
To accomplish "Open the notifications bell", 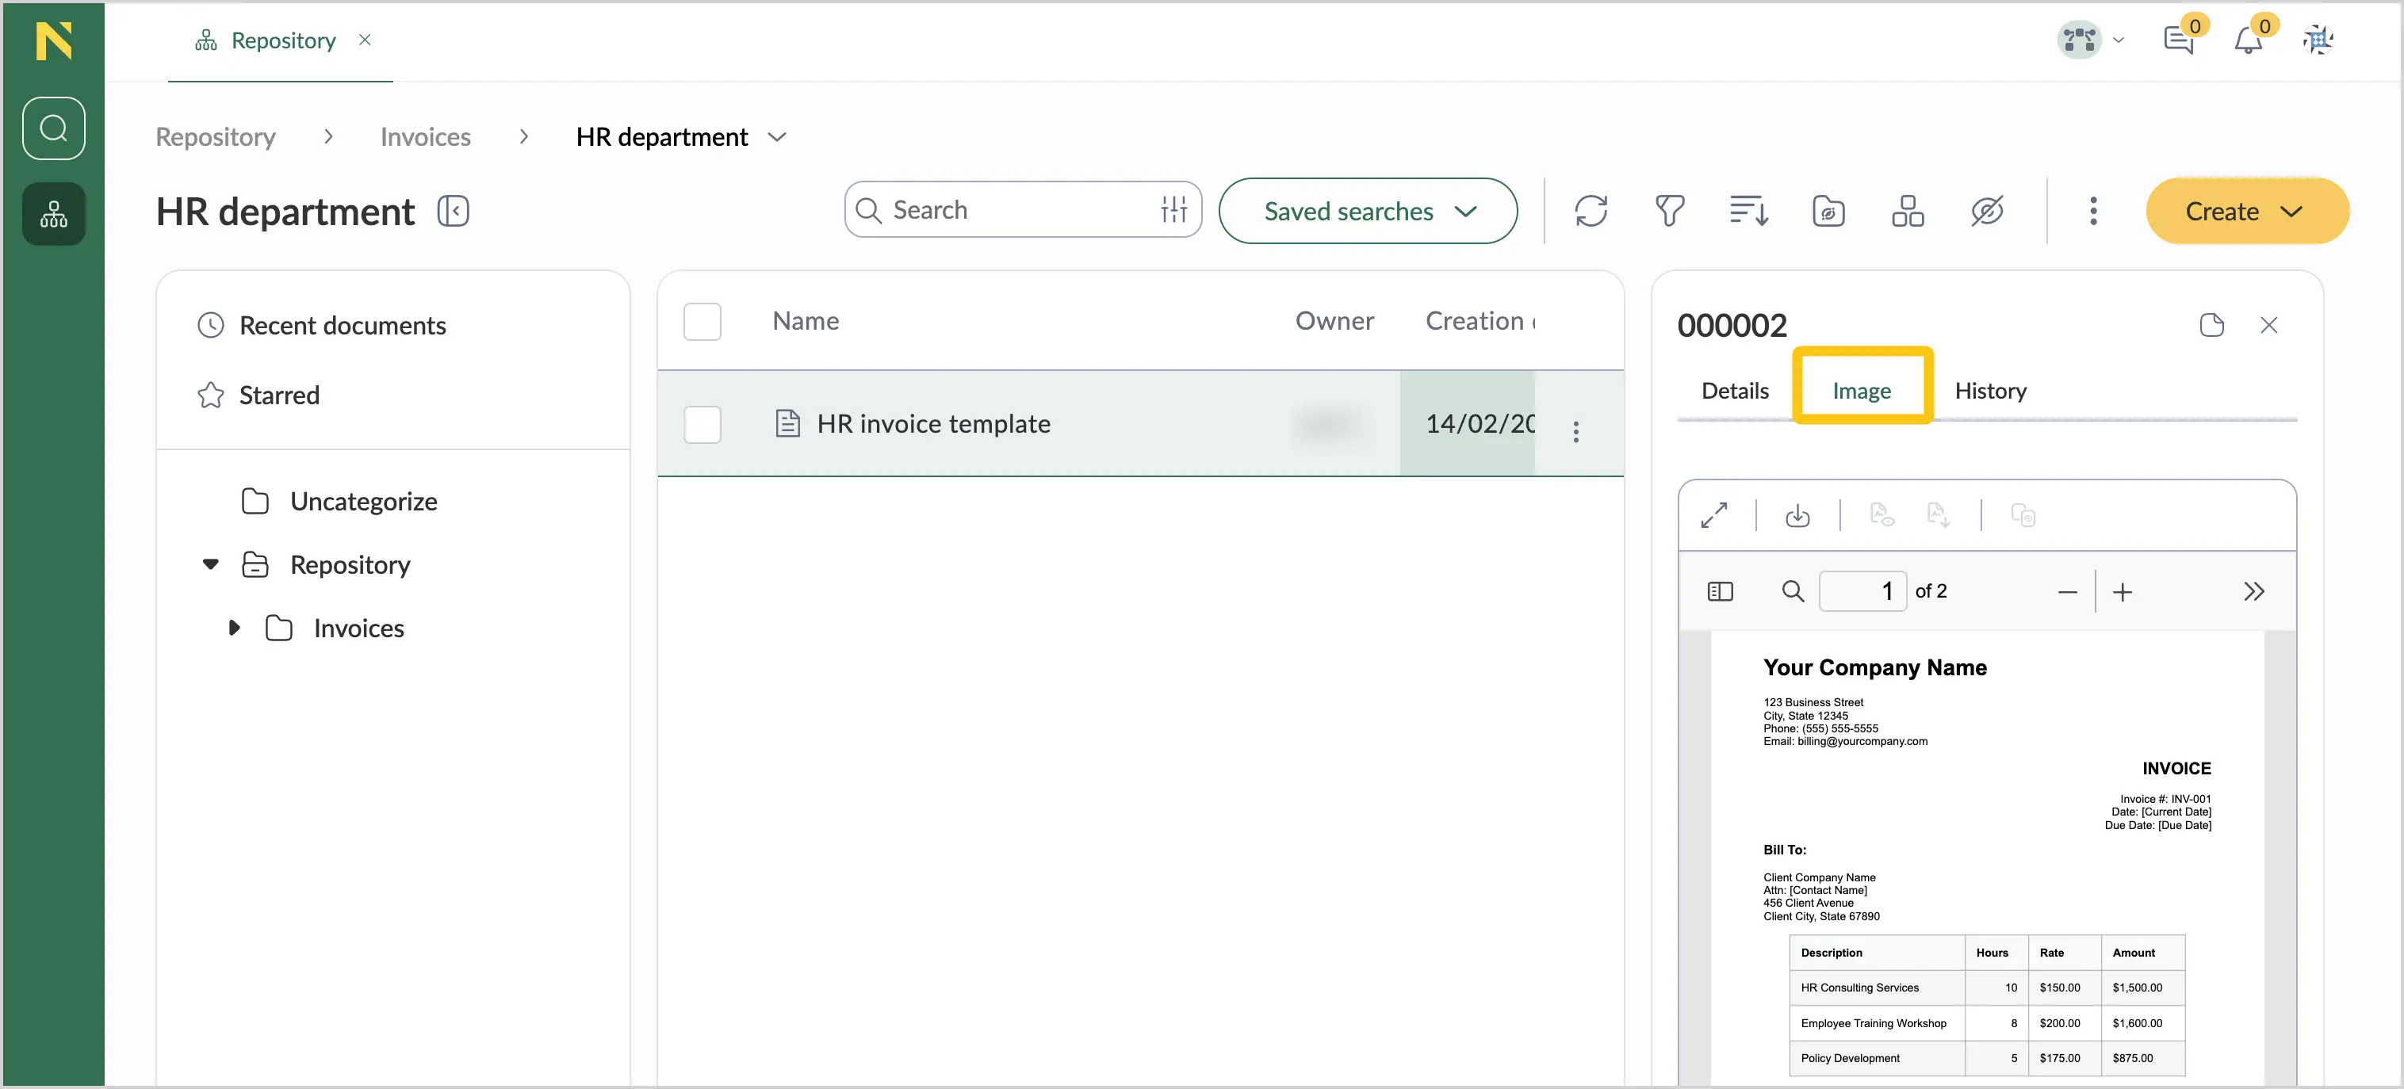I will pos(2249,40).
